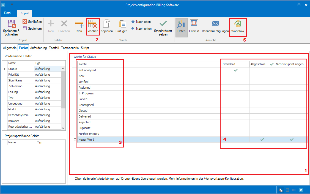This screenshot has width=310, height=194.
Task: Click the Neu values table icon
Action: (79, 24)
